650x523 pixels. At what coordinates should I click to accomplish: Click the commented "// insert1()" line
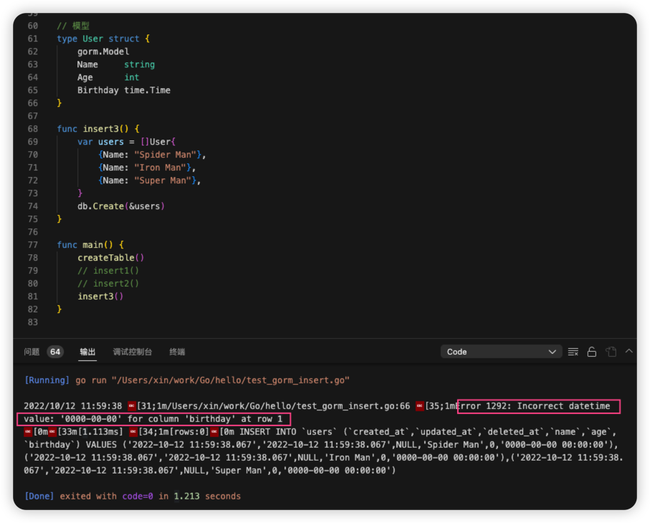click(x=108, y=271)
